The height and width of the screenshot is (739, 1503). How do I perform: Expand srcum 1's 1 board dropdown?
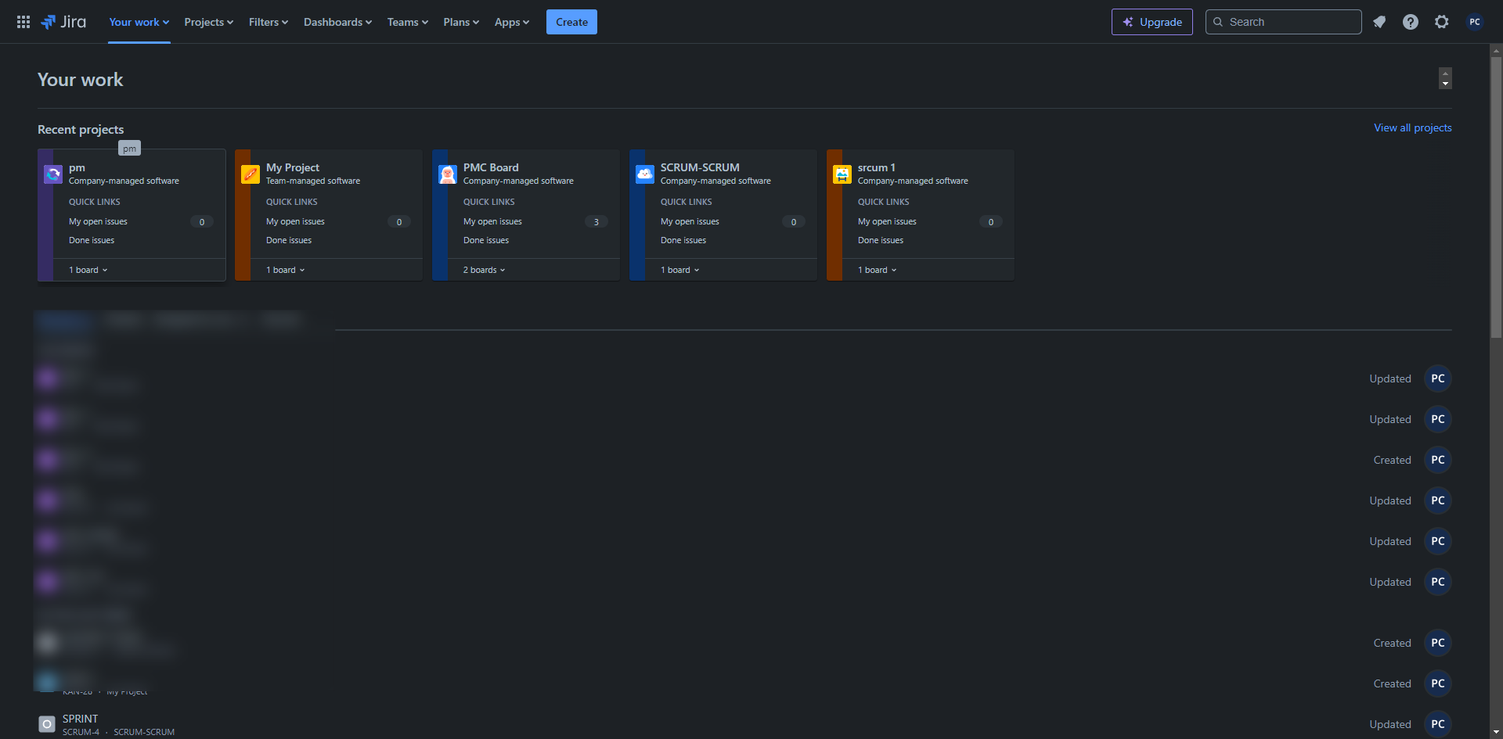coord(878,270)
